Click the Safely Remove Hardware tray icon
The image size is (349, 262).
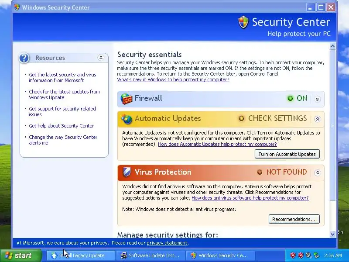click(316, 255)
